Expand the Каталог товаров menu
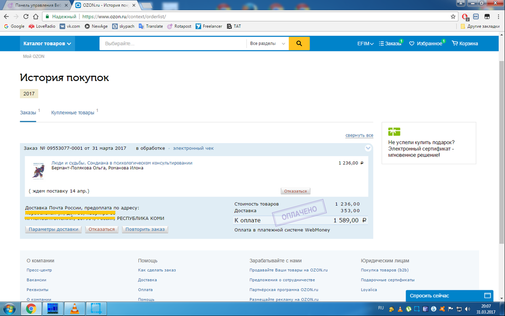Screen dimensions: 505x316 [x=47, y=43]
